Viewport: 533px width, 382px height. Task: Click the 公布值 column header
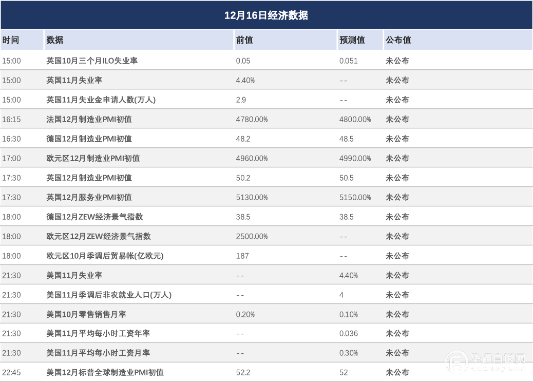pyautogui.click(x=398, y=40)
